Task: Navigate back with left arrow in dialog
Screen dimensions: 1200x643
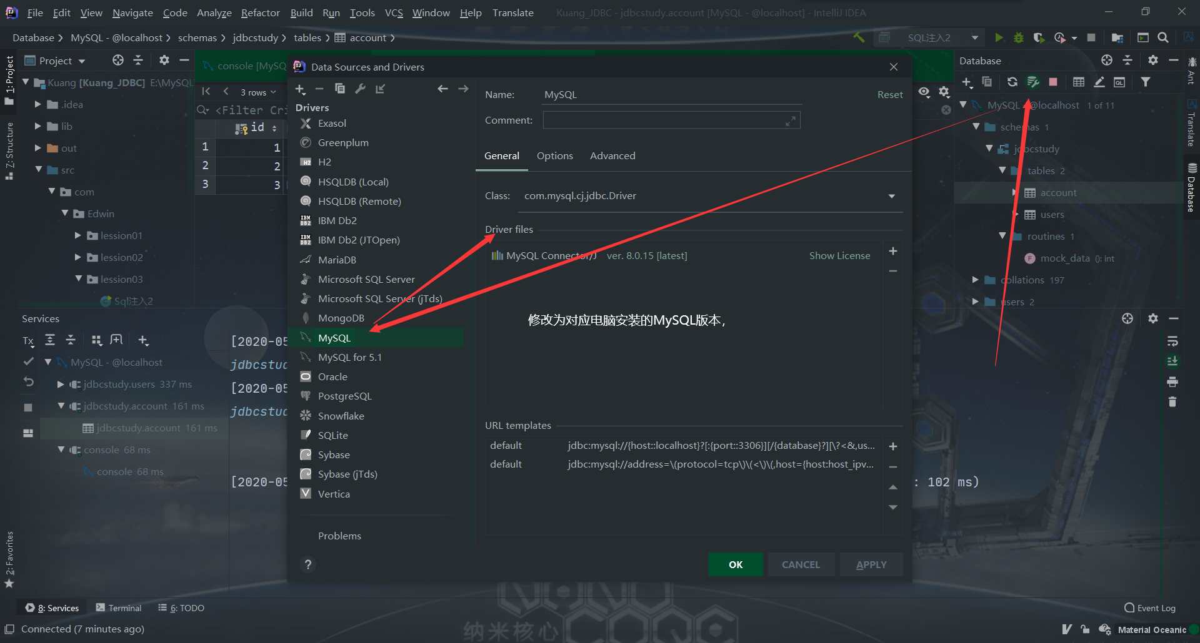Action: [x=442, y=89]
